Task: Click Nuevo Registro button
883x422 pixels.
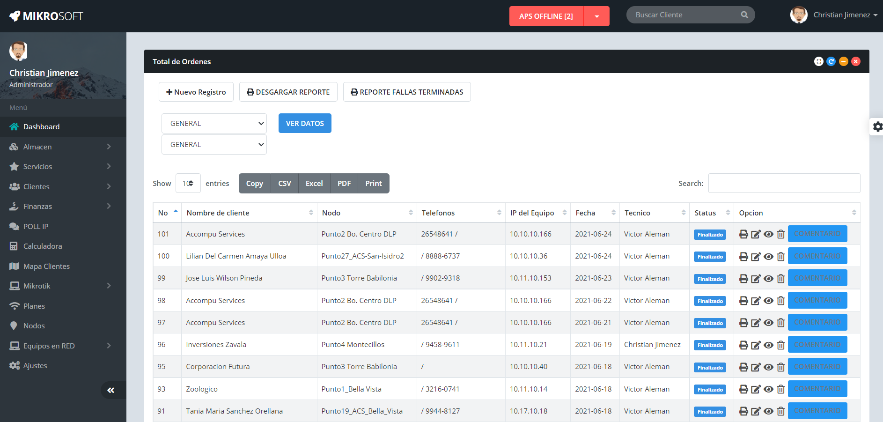Action: [196, 92]
